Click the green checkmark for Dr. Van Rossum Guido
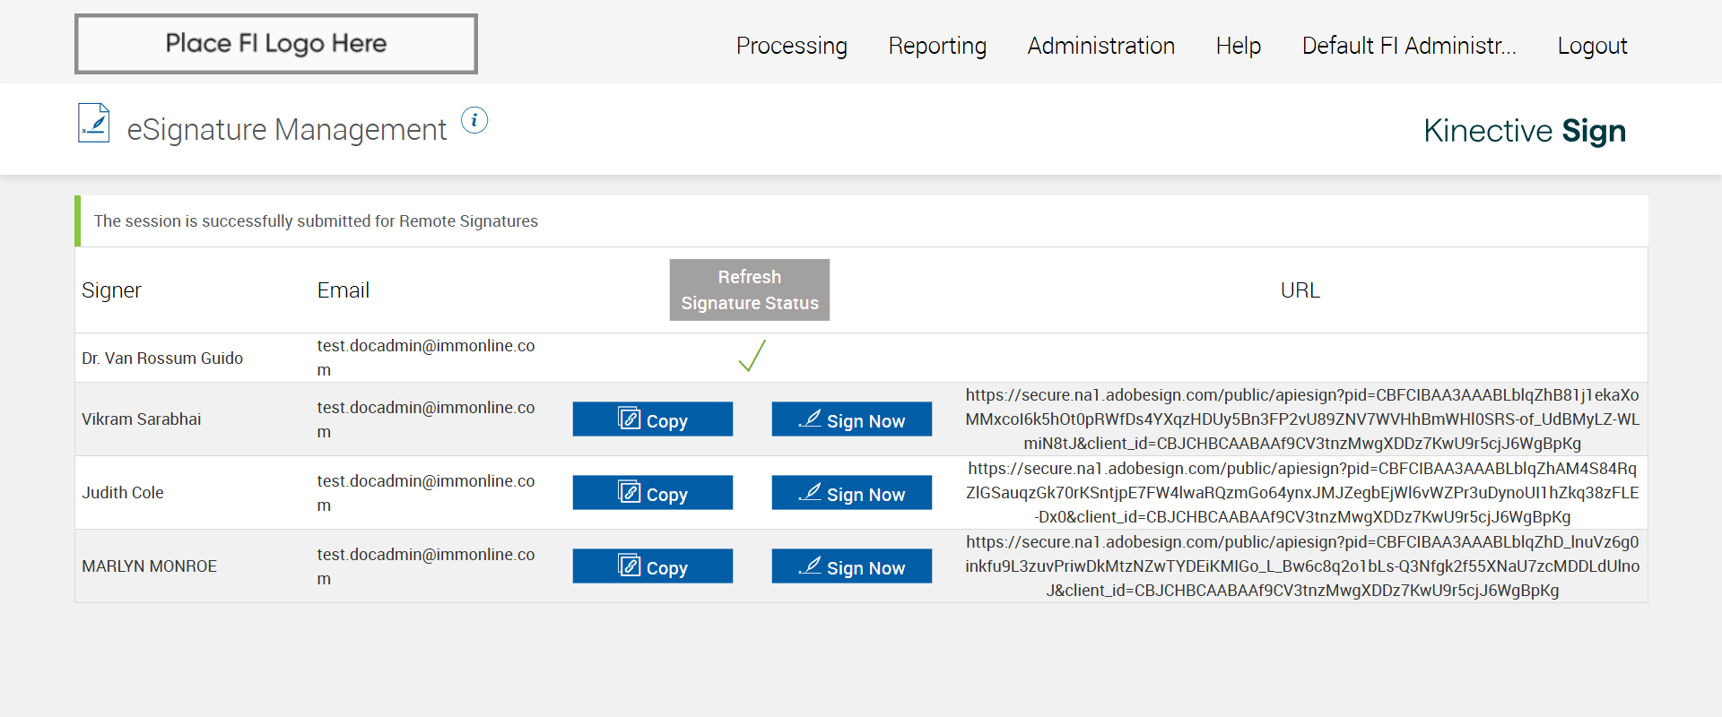The width and height of the screenshot is (1722, 717). coord(752,356)
